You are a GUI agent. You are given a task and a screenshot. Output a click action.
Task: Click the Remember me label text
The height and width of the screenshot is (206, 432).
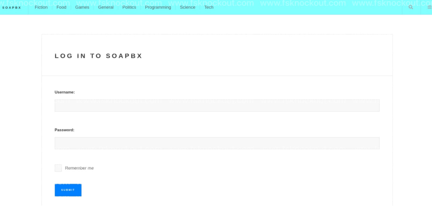coord(79,168)
